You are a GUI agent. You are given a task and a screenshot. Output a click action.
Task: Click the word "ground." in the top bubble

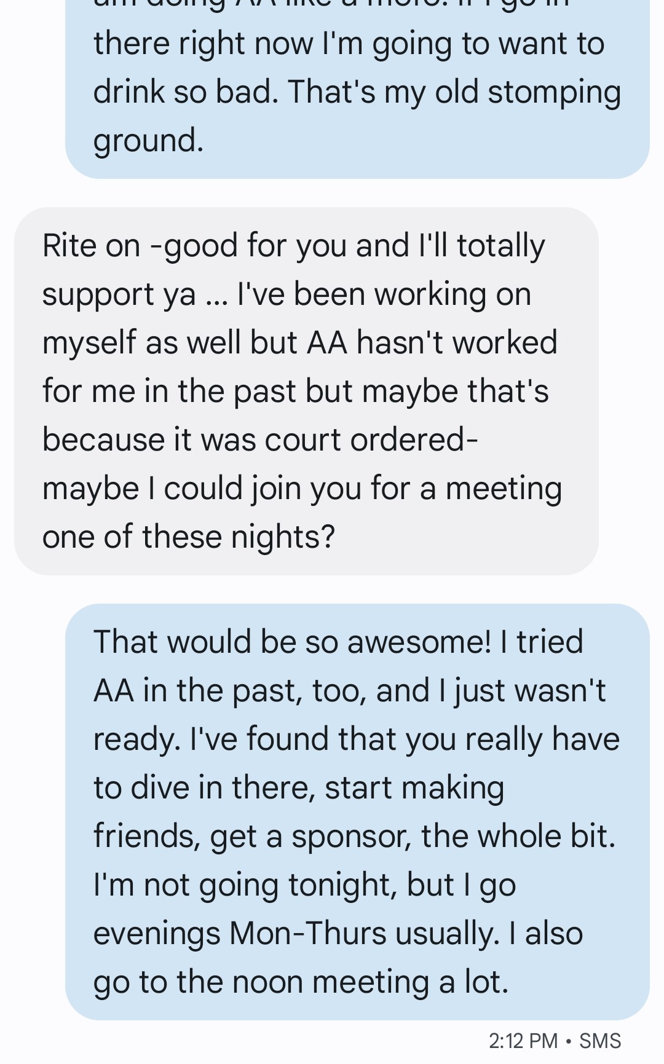point(148,141)
